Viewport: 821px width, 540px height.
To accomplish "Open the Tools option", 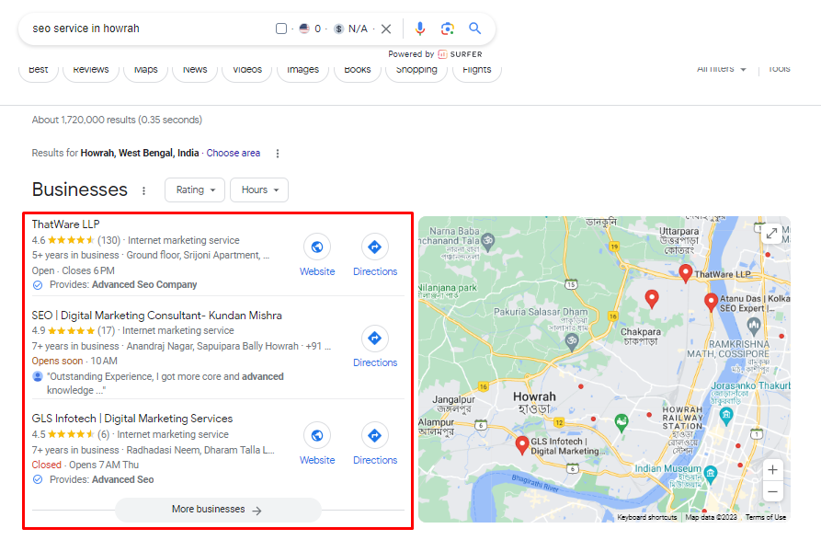I will [779, 69].
